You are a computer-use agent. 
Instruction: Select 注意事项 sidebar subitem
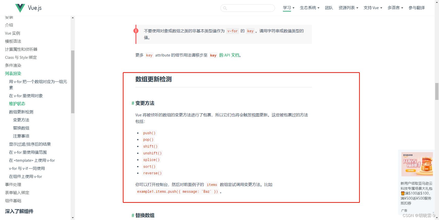pos(21,136)
